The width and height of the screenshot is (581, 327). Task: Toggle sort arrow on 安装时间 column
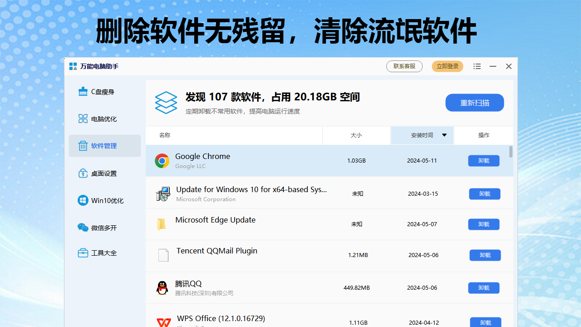[x=444, y=135]
